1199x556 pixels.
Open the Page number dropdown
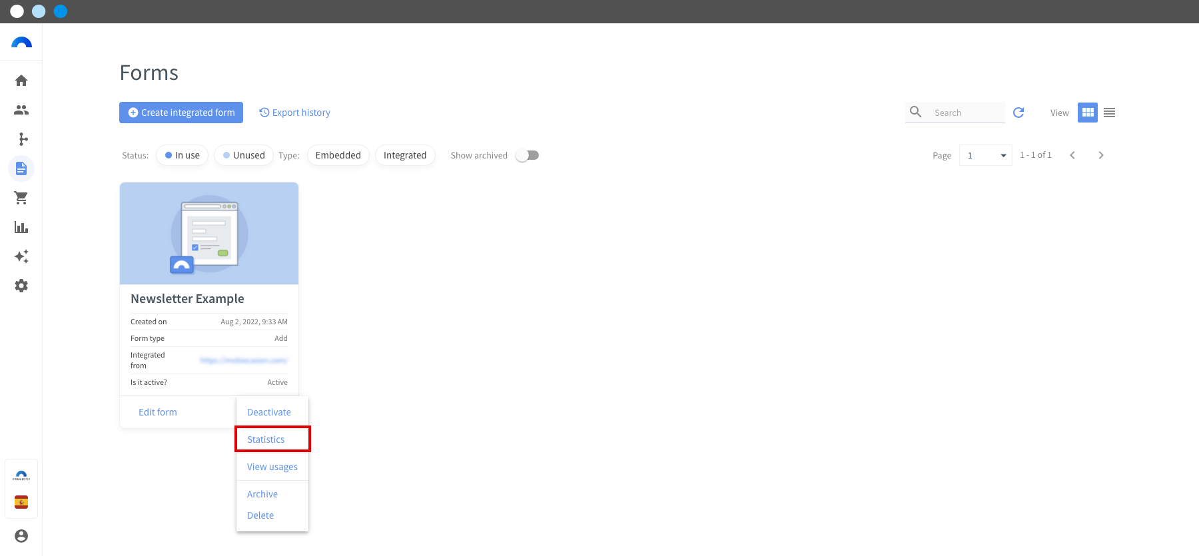(x=986, y=155)
